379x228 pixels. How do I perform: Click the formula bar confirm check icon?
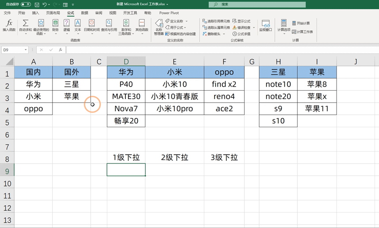tap(51, 50)
